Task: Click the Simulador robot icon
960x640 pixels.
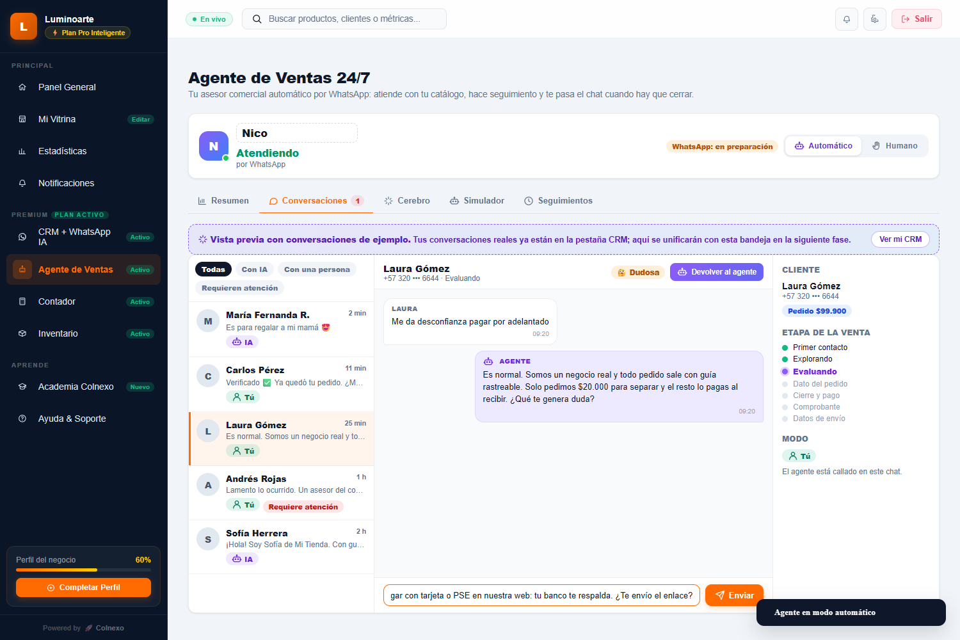Action: pos(454,201)
